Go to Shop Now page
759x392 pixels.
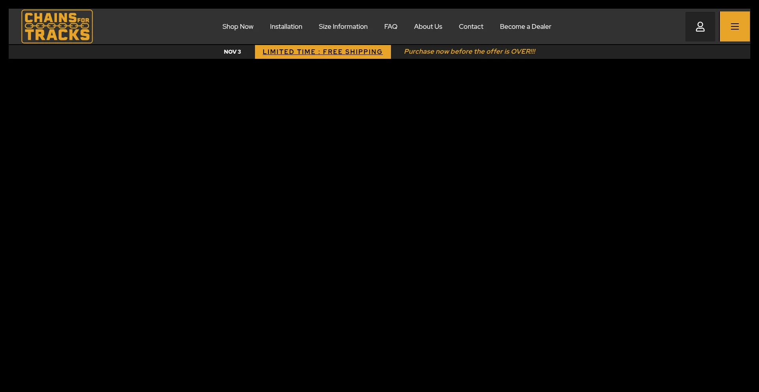coord(238,26)
